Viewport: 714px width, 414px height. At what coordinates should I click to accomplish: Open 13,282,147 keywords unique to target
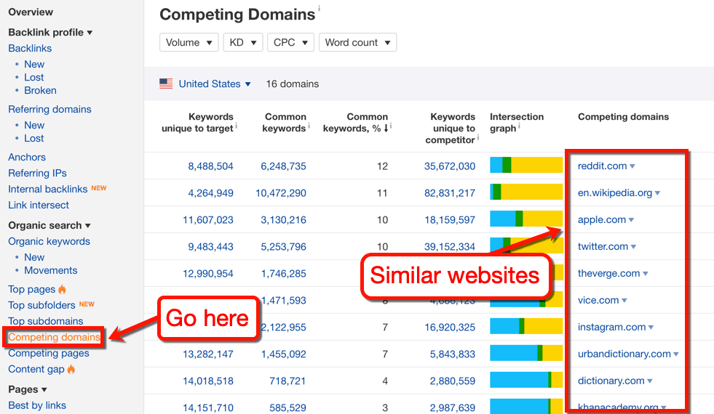click(208, 354)
